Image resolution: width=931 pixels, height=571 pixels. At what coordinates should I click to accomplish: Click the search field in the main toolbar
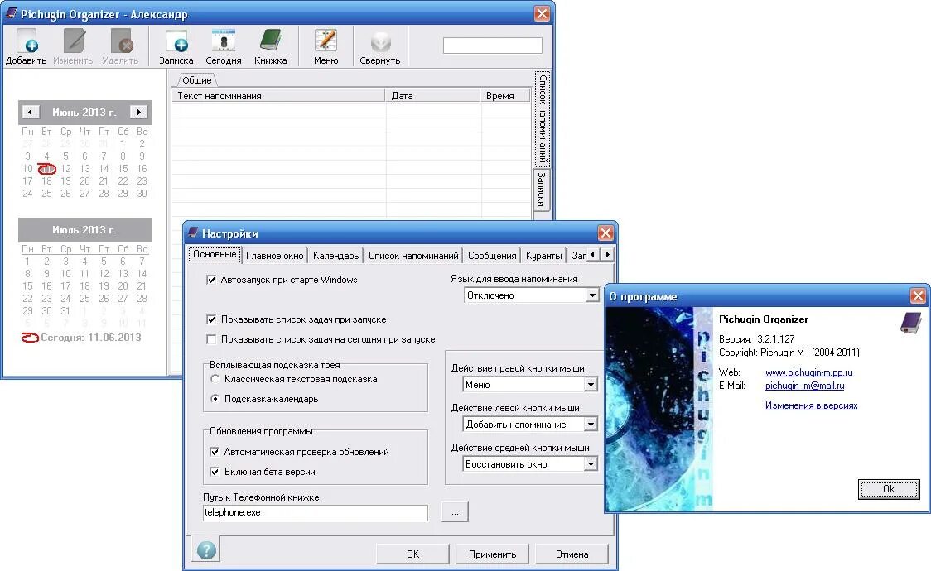[492, 45]
